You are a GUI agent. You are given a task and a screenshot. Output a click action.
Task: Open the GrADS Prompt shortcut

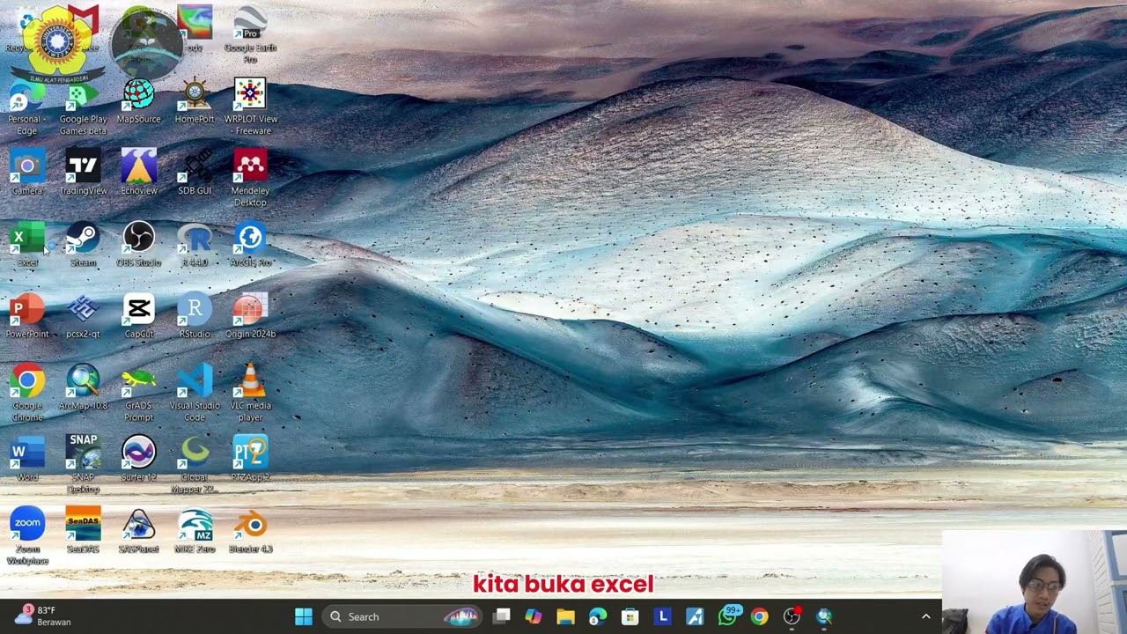(138, 394)
